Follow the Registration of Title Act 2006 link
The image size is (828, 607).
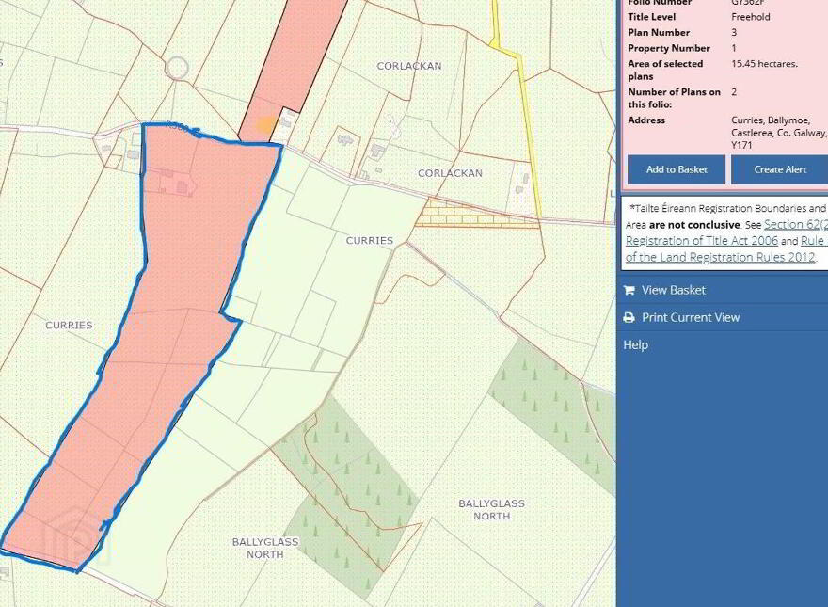701,241
